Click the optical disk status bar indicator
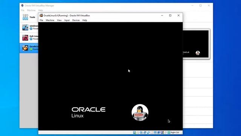 point(138,133)
